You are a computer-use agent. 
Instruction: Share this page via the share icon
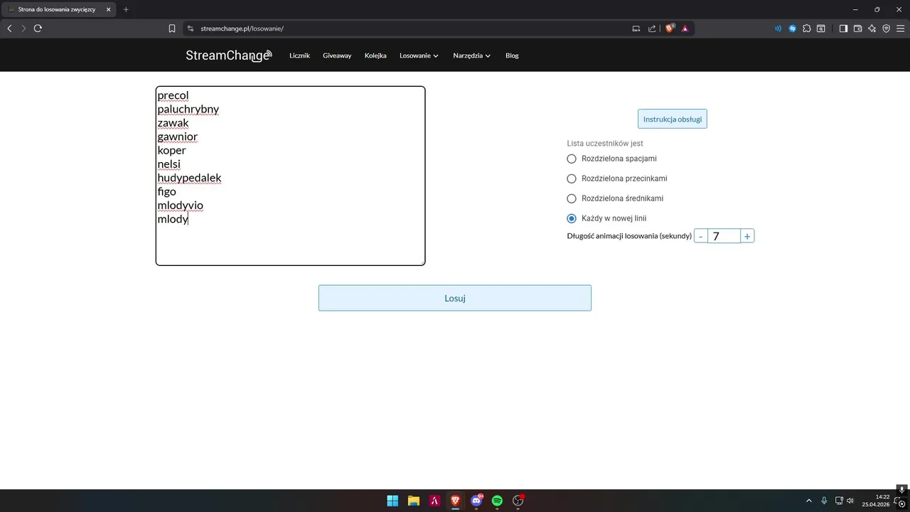click(652, 28)
